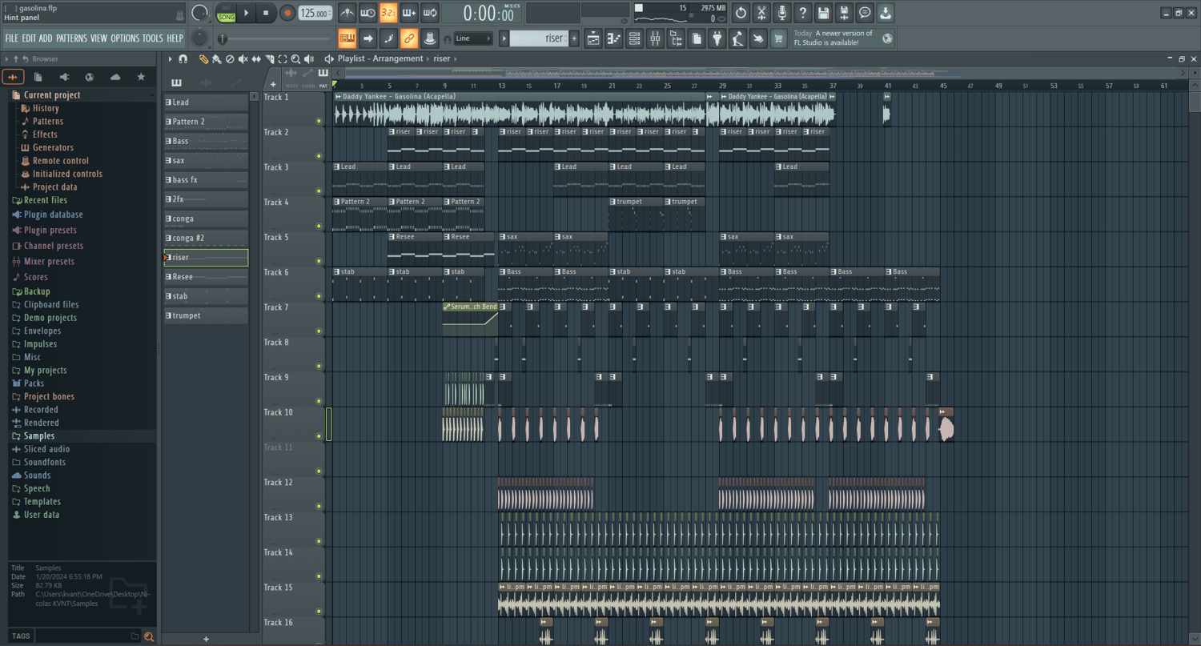Open the TOOLS menu
Screen dimensions: 1201x646
click(153, 38)
